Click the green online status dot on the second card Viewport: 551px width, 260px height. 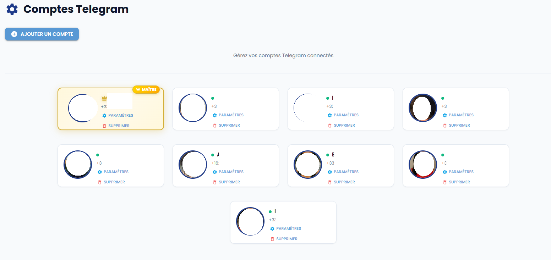[x=212, y=98]
